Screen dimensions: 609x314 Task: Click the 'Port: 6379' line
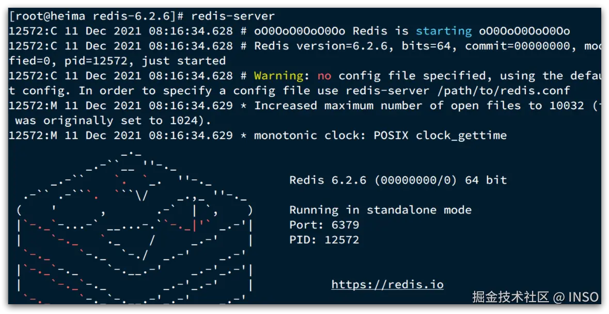(x=324, y=225)
